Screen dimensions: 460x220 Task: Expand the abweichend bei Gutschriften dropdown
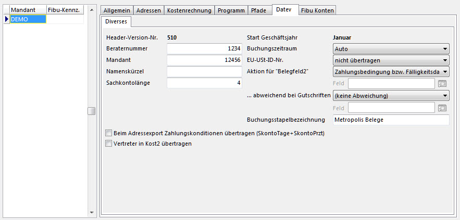(391, 96)
